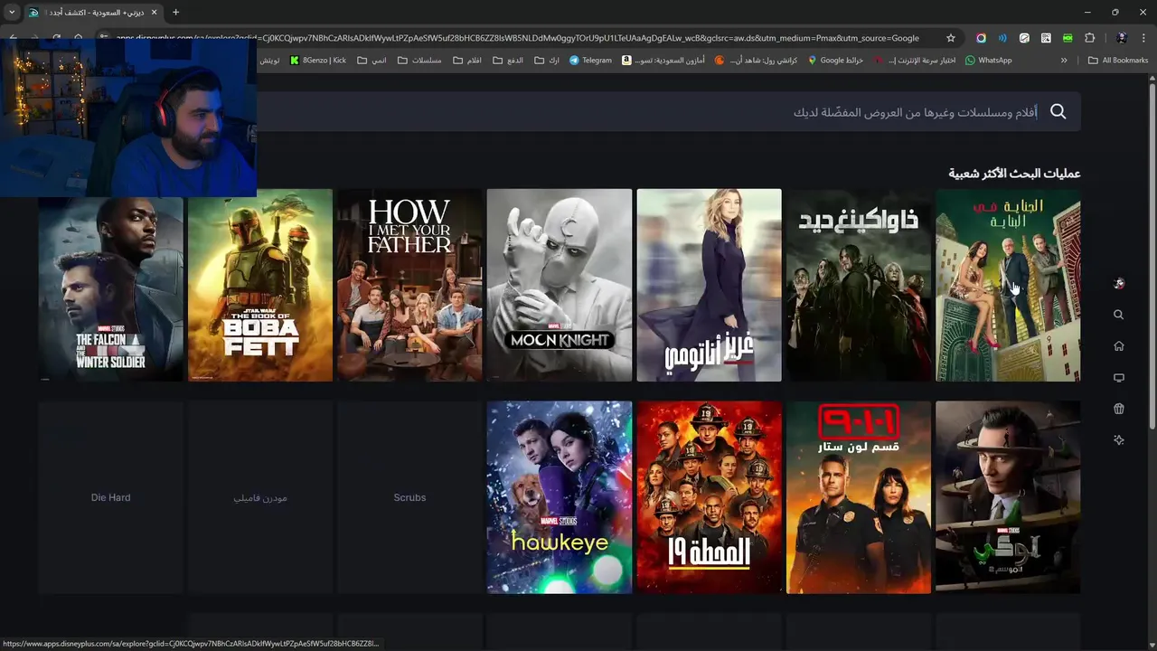The width and height of the screenshot is (1157, 651).
Task: Expand hidden bookmarks with double-chevron
Action: click(1064, 61)
